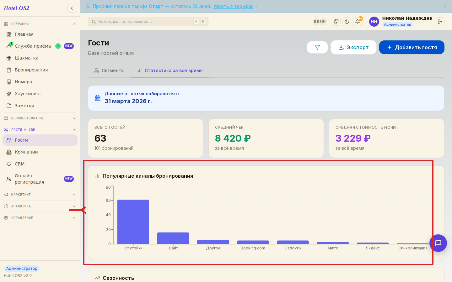Open the Шахматка grid view
Screen dimensions: 452x282
[40, 58]
